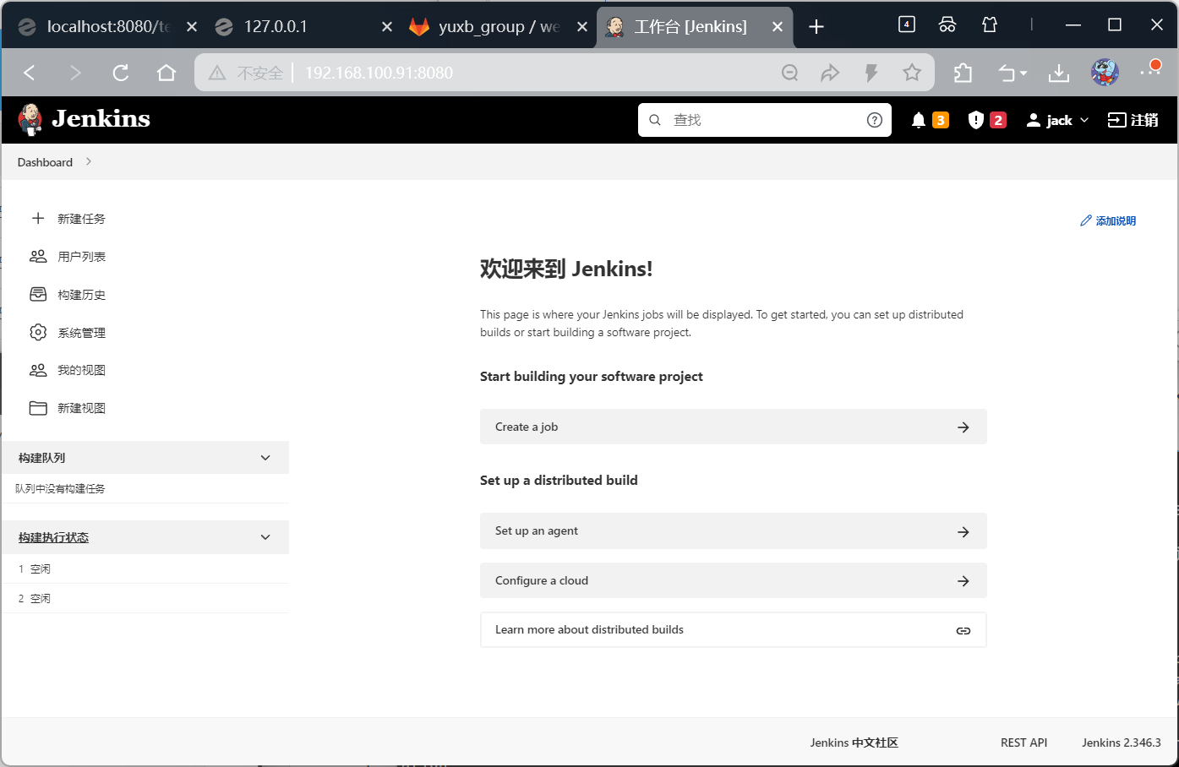Collapse the 构建执行状态 panel chevron
Screen dimensions: 1179x767
pyautogui.click(x=265, y=537)
